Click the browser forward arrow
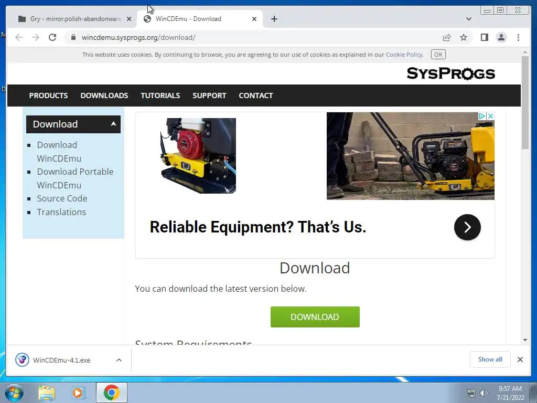The width and height of the screenshot is (537, 403). tap(36, 37)
